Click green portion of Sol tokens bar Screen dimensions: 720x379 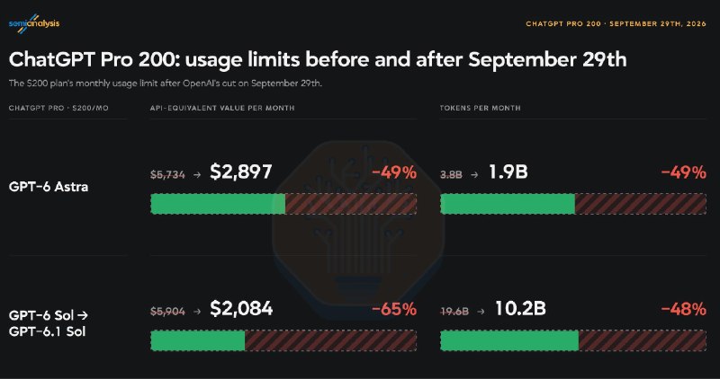pyautogui.click(x=509, y=340)
